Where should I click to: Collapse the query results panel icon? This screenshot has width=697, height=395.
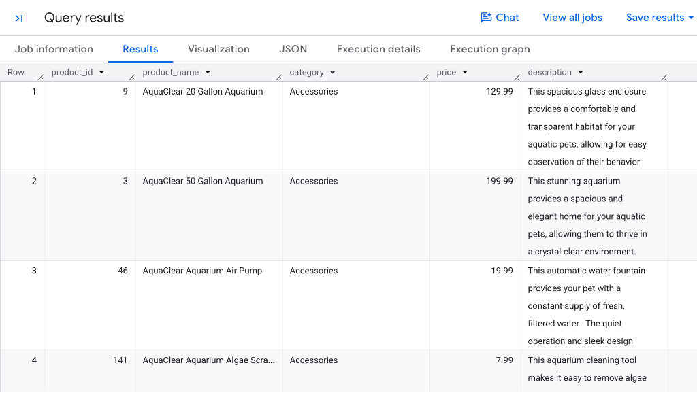pos(18,18)
